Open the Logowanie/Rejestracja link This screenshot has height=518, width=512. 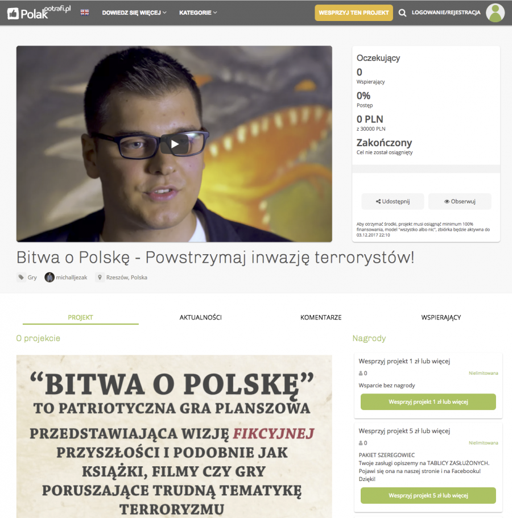[x=446, y=13]
